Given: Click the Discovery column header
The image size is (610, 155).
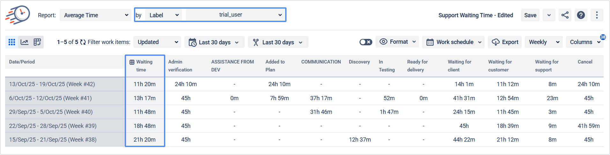Looking at the screenshot, I should click(359, 62).
